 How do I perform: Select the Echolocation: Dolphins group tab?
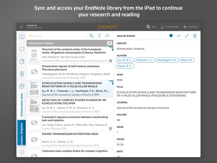(22, 133)
